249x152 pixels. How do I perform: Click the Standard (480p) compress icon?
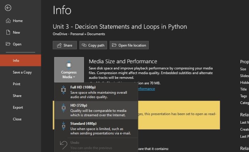point(64,126)
